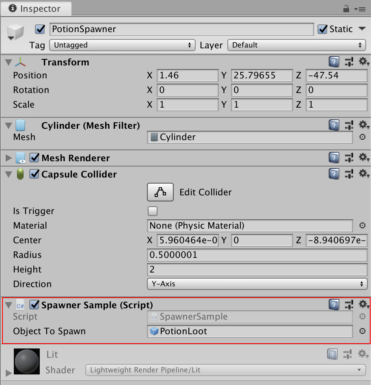This screenshot has width=371, height=385.
Task: Click the Edit Collider button icon
Action: point(160,192)
